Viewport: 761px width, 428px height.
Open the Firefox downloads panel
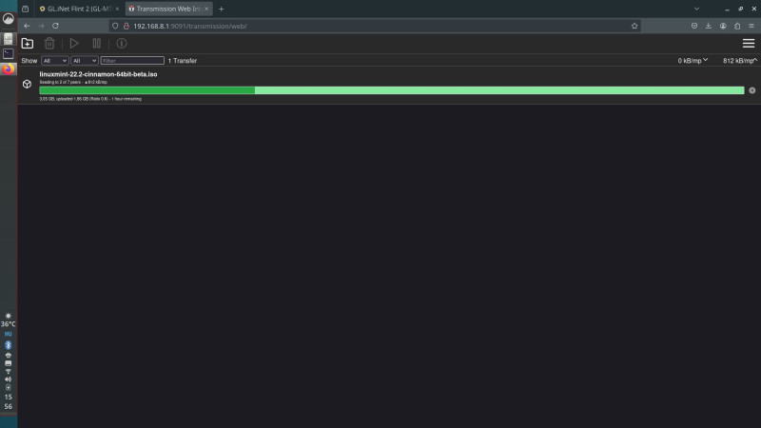tap(709, 27)
